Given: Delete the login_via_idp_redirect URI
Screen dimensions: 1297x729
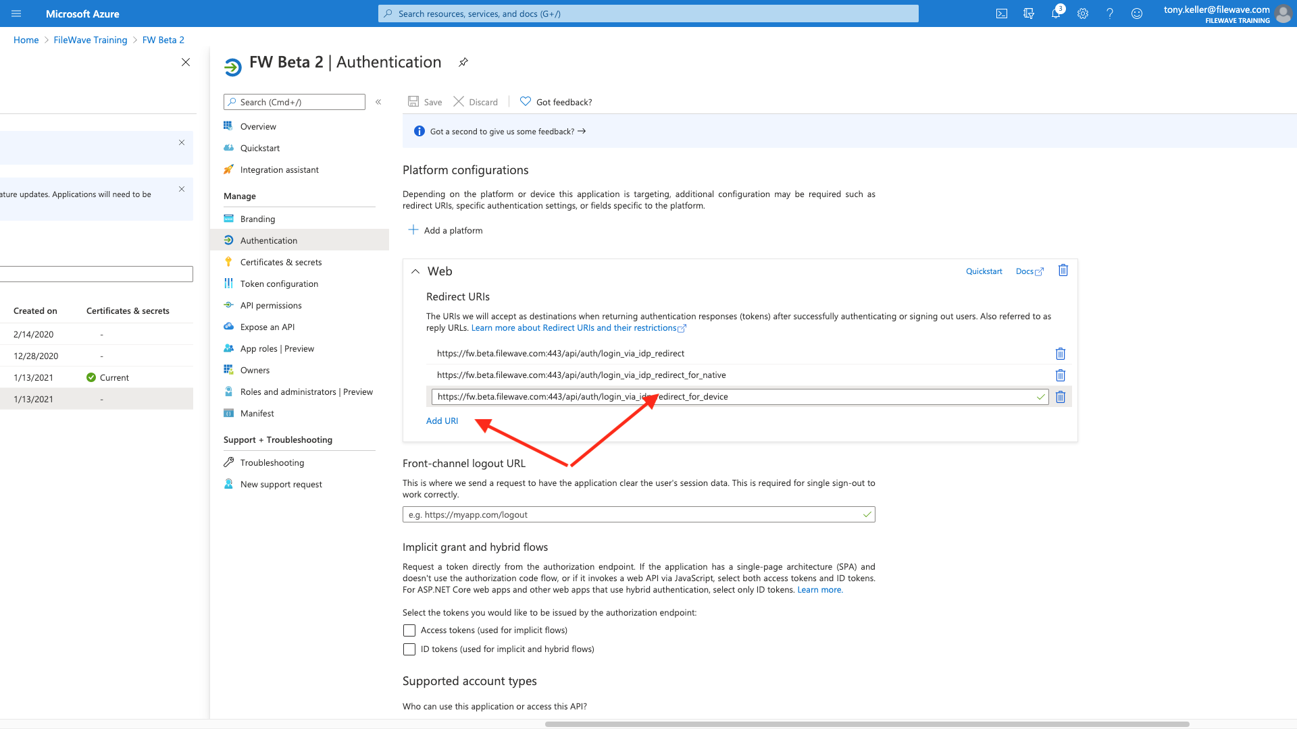Looking at the screenshot, I should point(1061,354).
